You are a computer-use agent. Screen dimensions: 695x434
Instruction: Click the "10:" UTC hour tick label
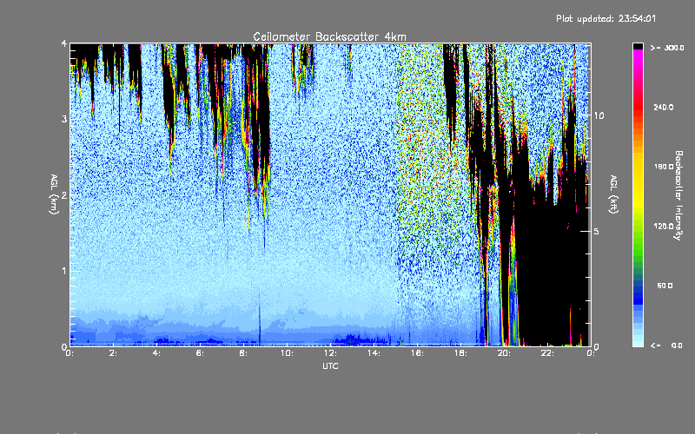point(287,353)
